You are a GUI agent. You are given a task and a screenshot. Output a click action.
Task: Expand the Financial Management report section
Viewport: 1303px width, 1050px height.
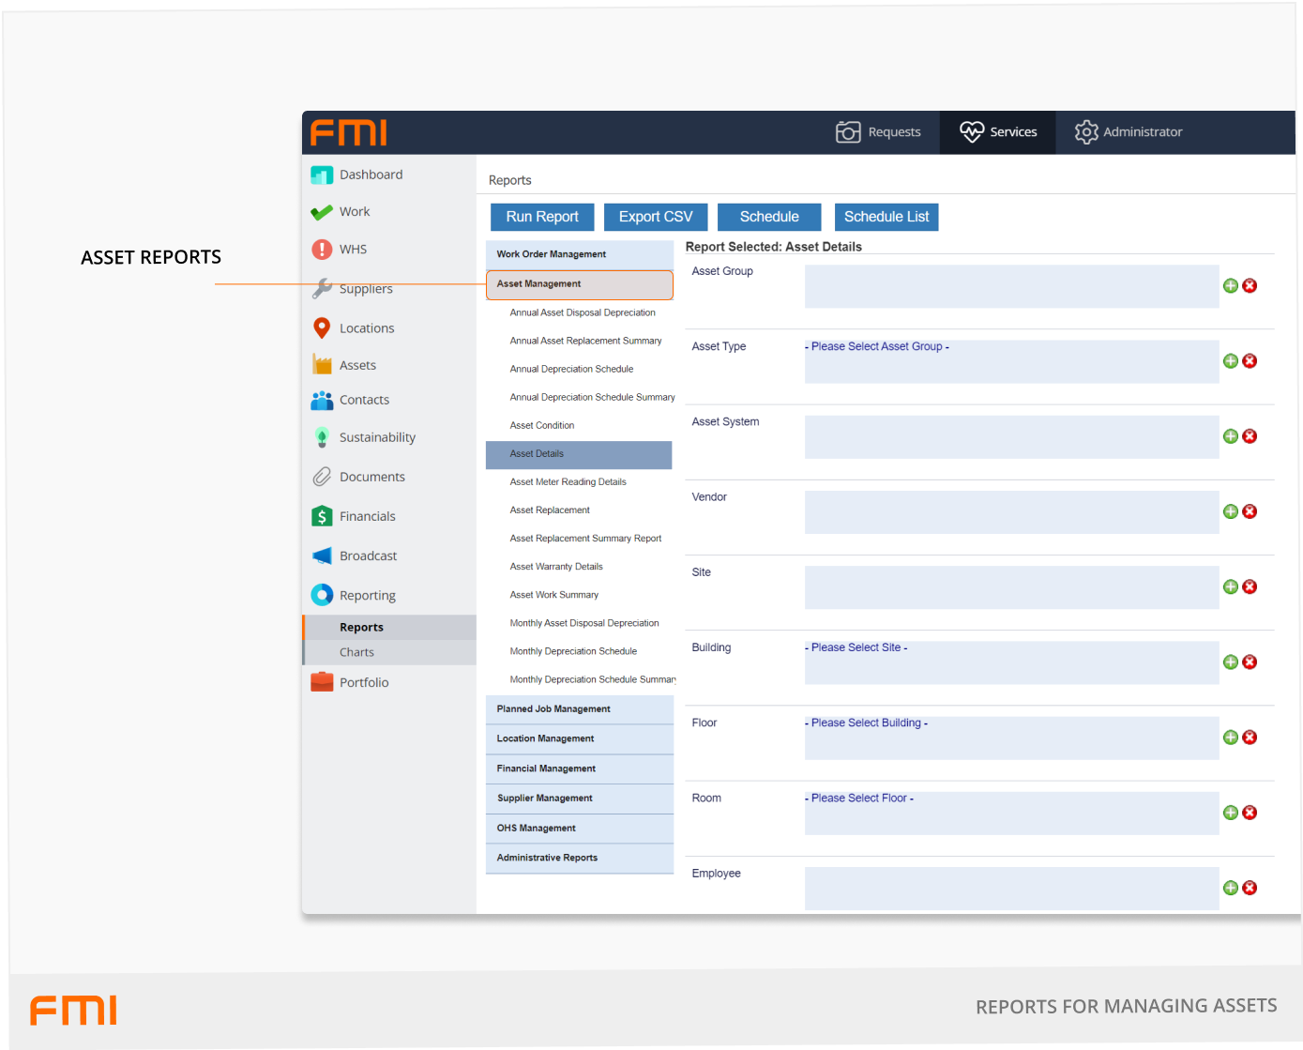579,768
